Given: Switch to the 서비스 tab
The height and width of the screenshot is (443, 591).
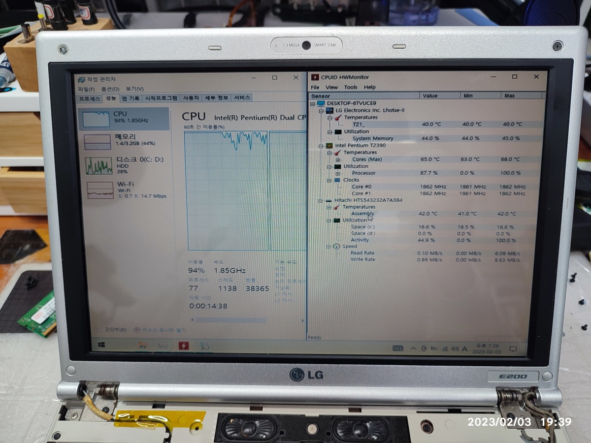Looking at the screenshot, I should tap(242, 98).
